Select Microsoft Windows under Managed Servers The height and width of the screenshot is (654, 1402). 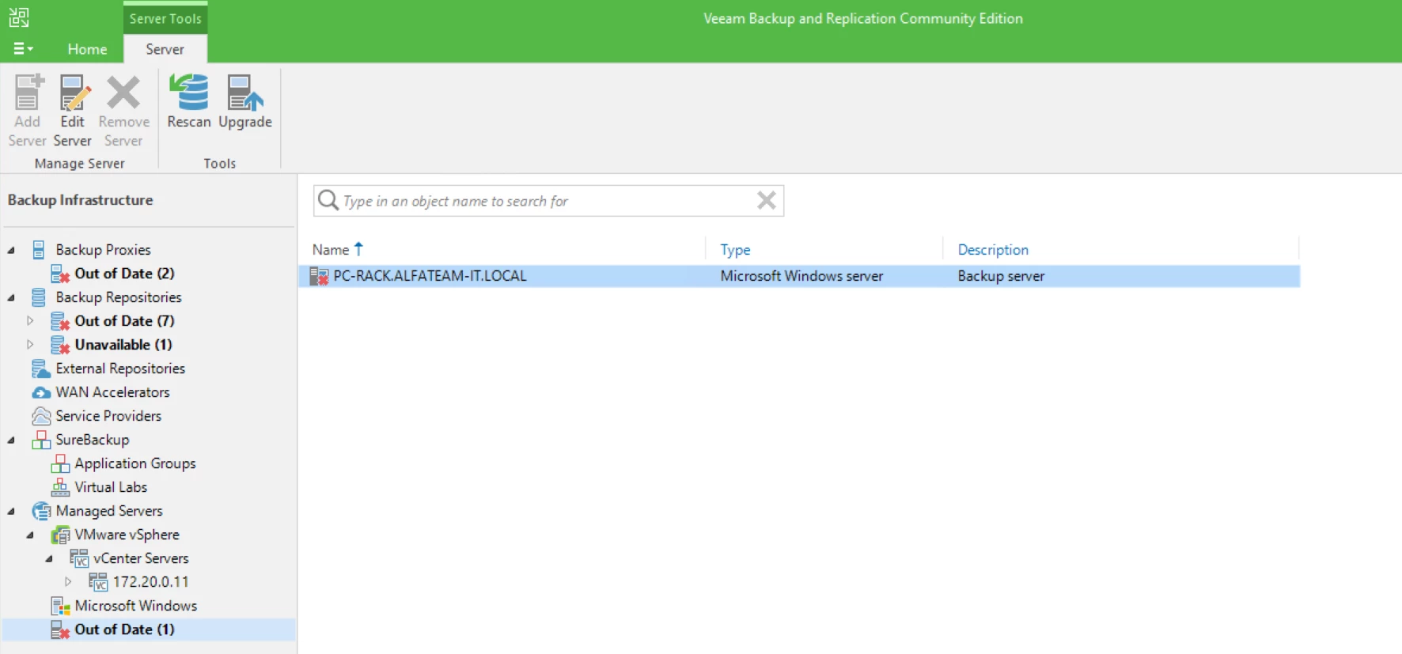pos(135,606)
